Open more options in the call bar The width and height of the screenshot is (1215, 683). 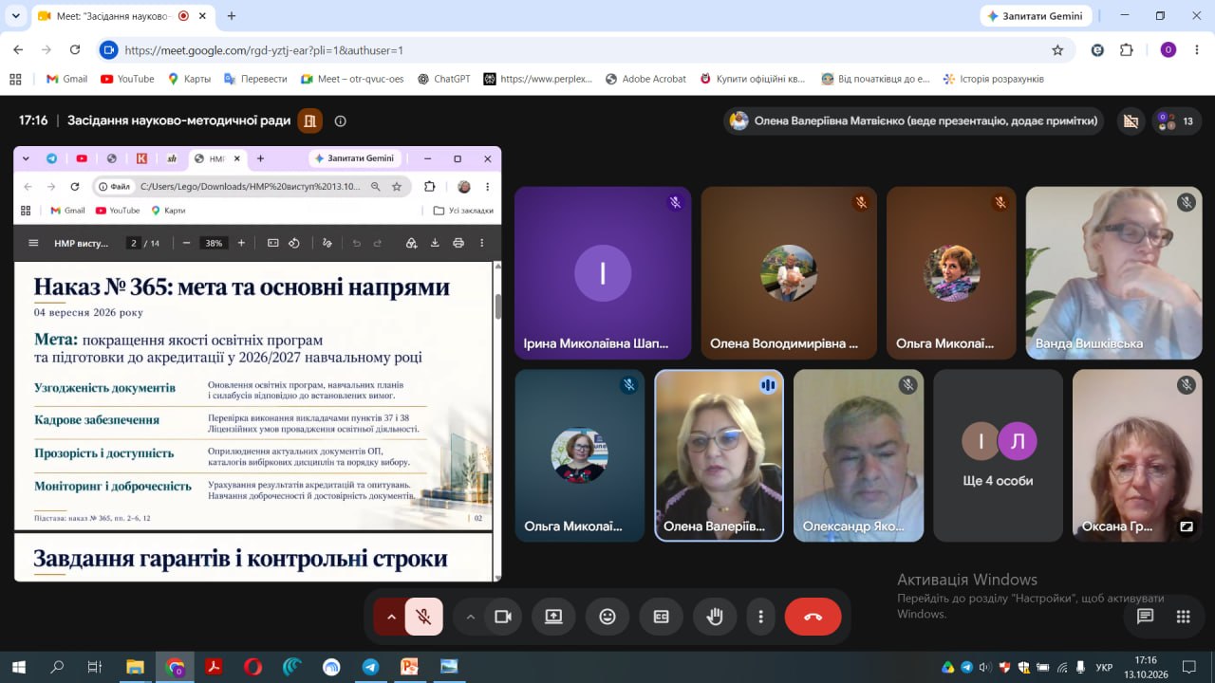[x=760, y=617]
